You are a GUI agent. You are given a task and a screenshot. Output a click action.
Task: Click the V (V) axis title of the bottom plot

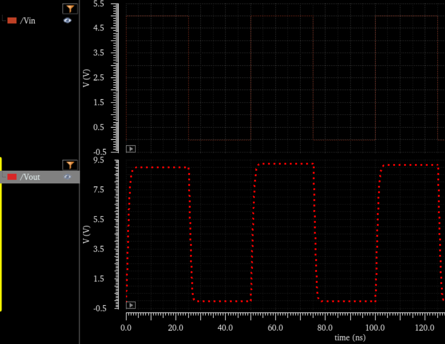pos(86,234)
